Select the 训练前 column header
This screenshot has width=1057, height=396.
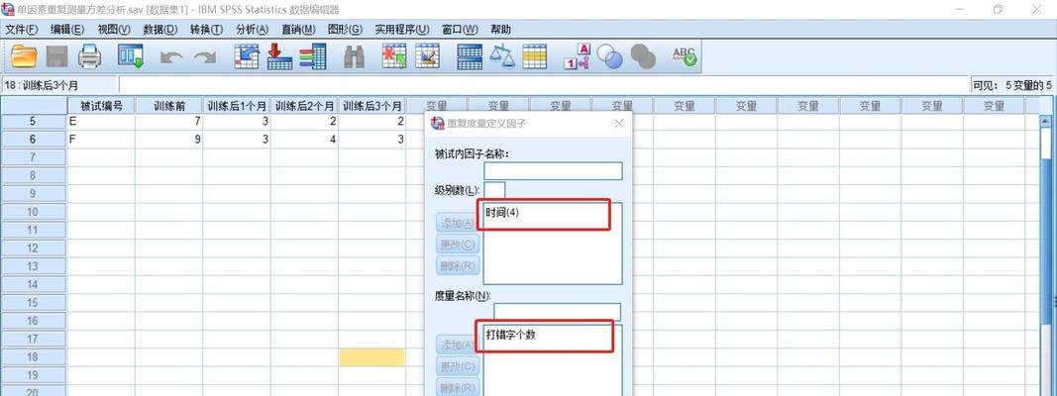168,106
